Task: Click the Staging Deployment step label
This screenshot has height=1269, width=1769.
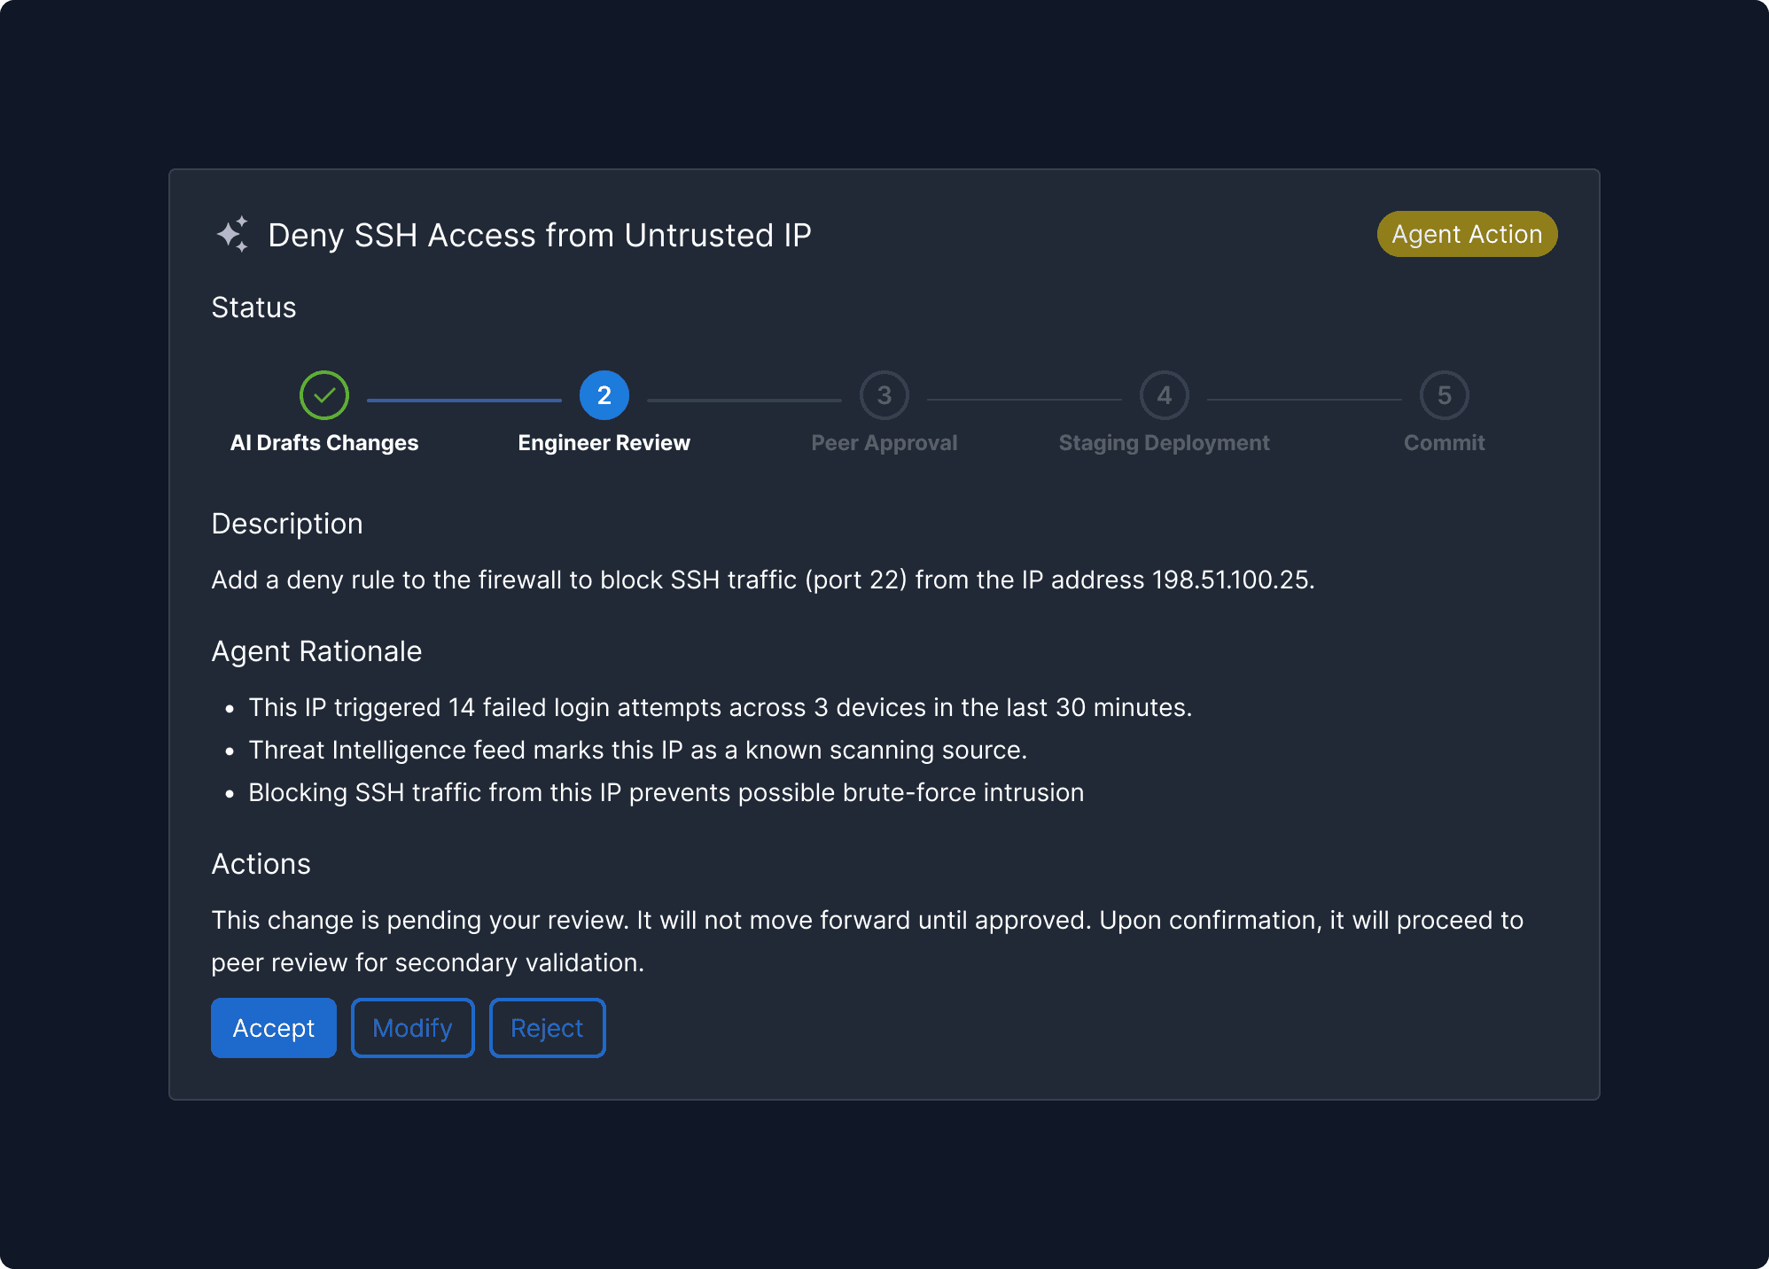Action: [1165, 443]
